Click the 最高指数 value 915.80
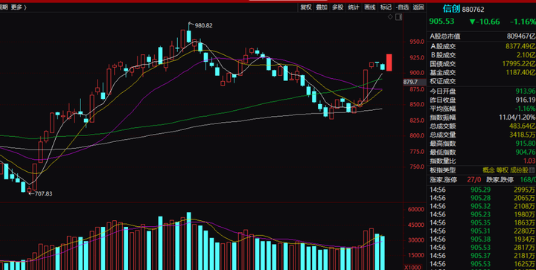Viewport: 536px width, 270px height. (526, 144)
